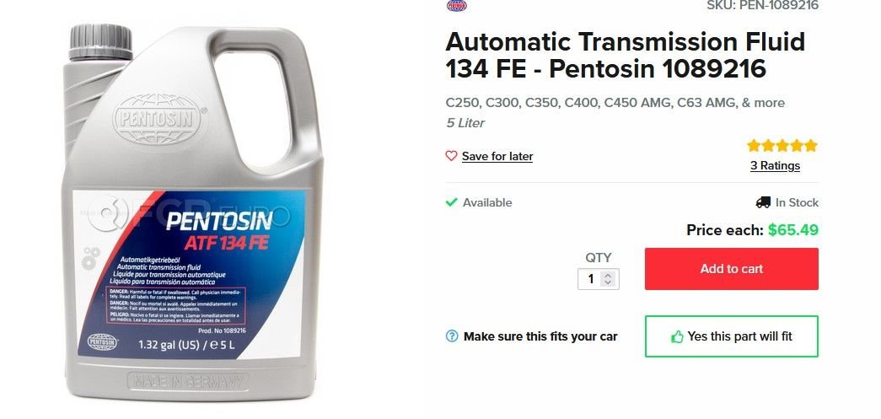Screen dimensions: 881x419
Task: Open the 3 Ratings link
Action: point(775,166)
